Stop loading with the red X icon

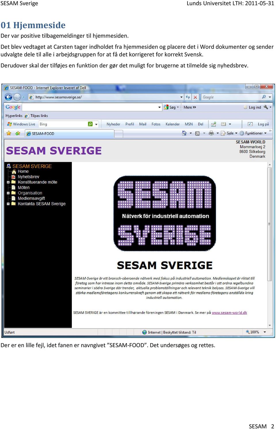pyautogui.click(x=195, y=97)
